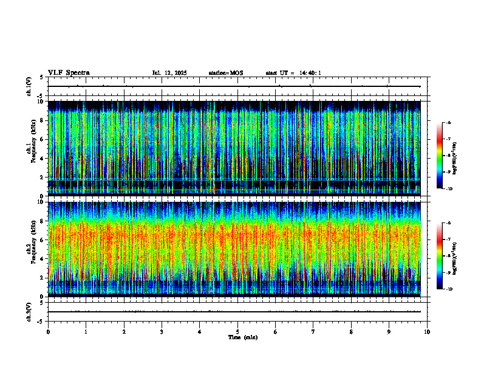Click the ch.3 voltage waveform trace
This screenshot has width=481, height=372.
point(234,312)
